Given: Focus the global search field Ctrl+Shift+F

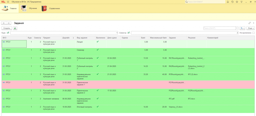Looking at the screenshot, I should [x=205, y=2].
